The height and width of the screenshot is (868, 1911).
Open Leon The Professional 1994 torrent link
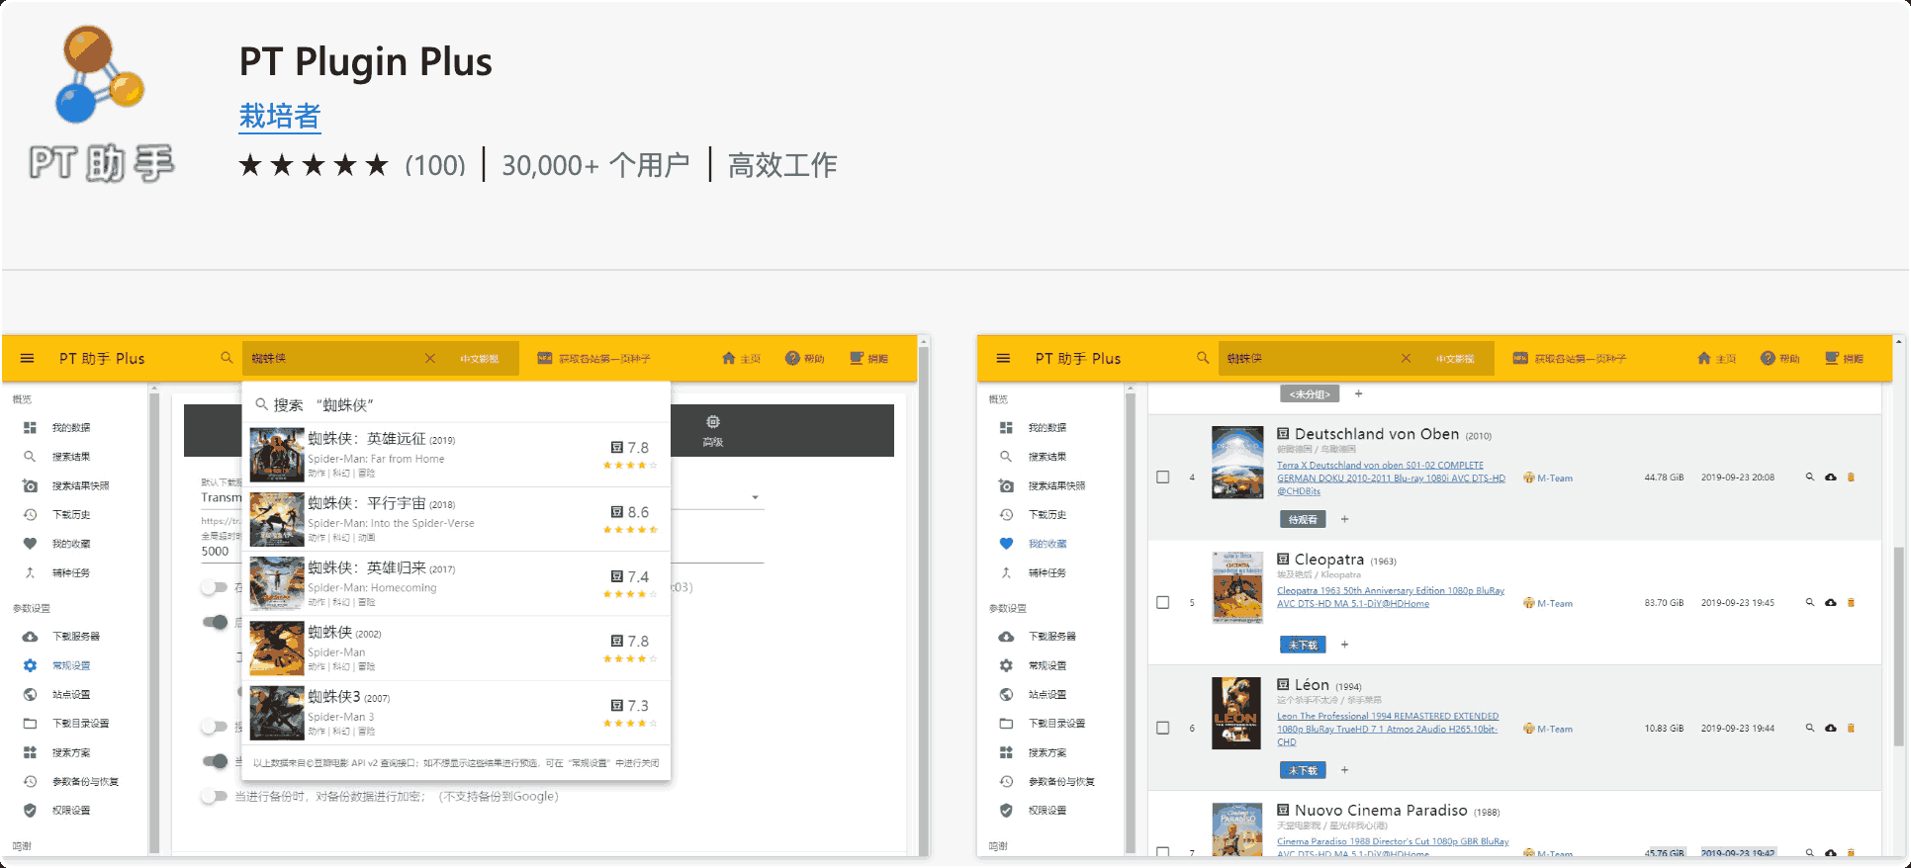click(x=1388, y=730)
